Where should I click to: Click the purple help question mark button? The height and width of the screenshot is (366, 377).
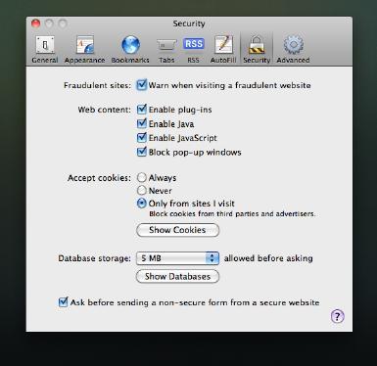click(x=337, y=316)
